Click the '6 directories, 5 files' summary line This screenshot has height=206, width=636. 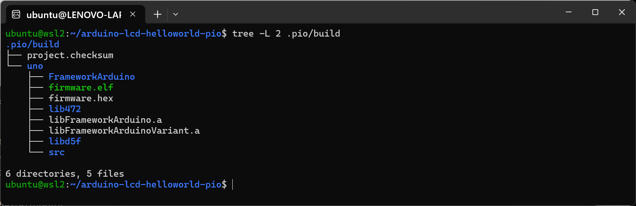coord(64,174)
